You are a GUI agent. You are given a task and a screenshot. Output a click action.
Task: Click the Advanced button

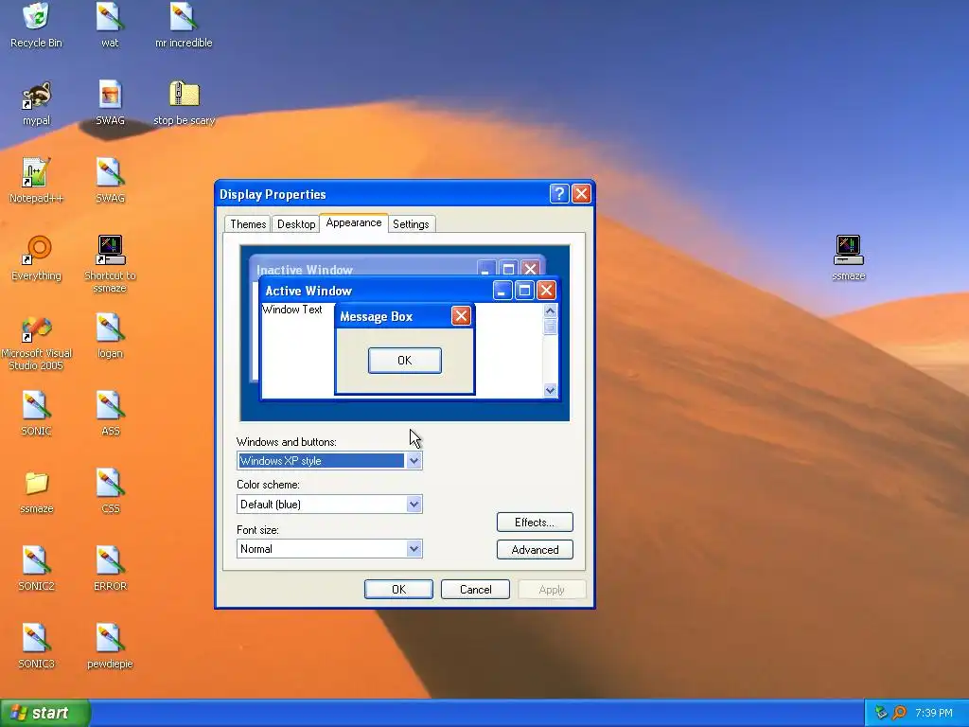pyautogui.click(x=535, y=550)
